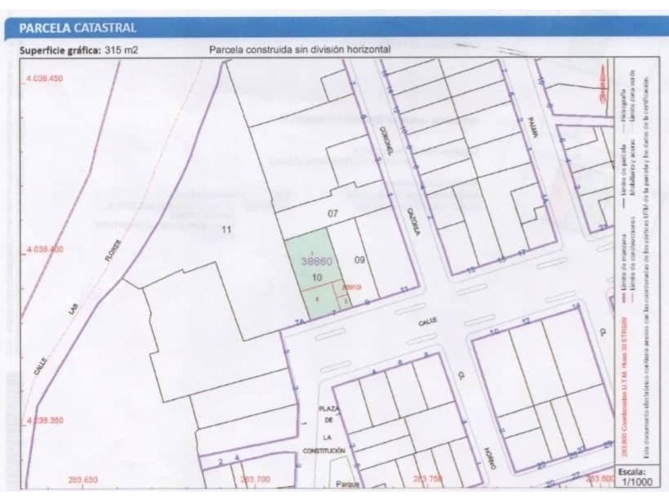The image size is (669, 501).
Task: Click the CONSTITUCIÓN plaza label
Action: coord(324,450)
